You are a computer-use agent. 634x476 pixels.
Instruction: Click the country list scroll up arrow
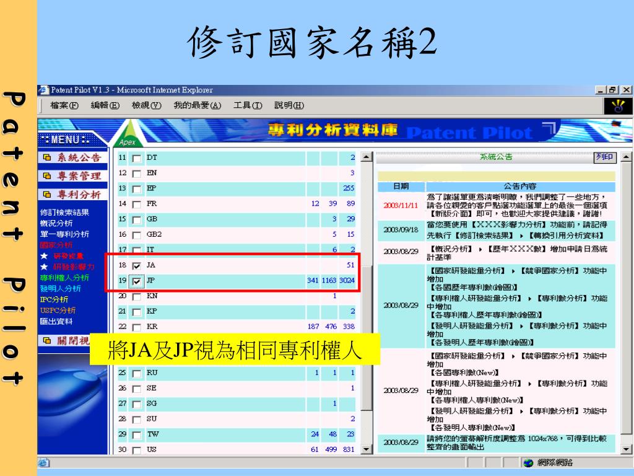tap(367, 157)
